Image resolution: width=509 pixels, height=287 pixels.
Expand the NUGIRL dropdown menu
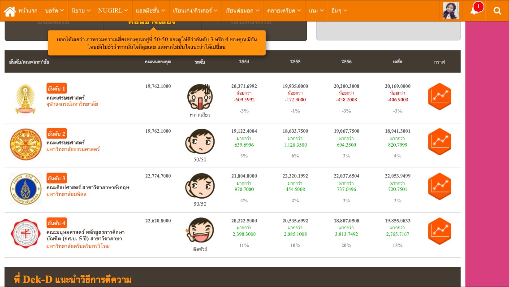pos(113,11)
